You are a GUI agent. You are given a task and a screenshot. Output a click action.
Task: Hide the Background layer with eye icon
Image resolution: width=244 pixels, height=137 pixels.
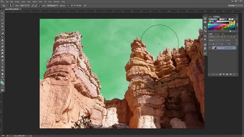point(210,48)
